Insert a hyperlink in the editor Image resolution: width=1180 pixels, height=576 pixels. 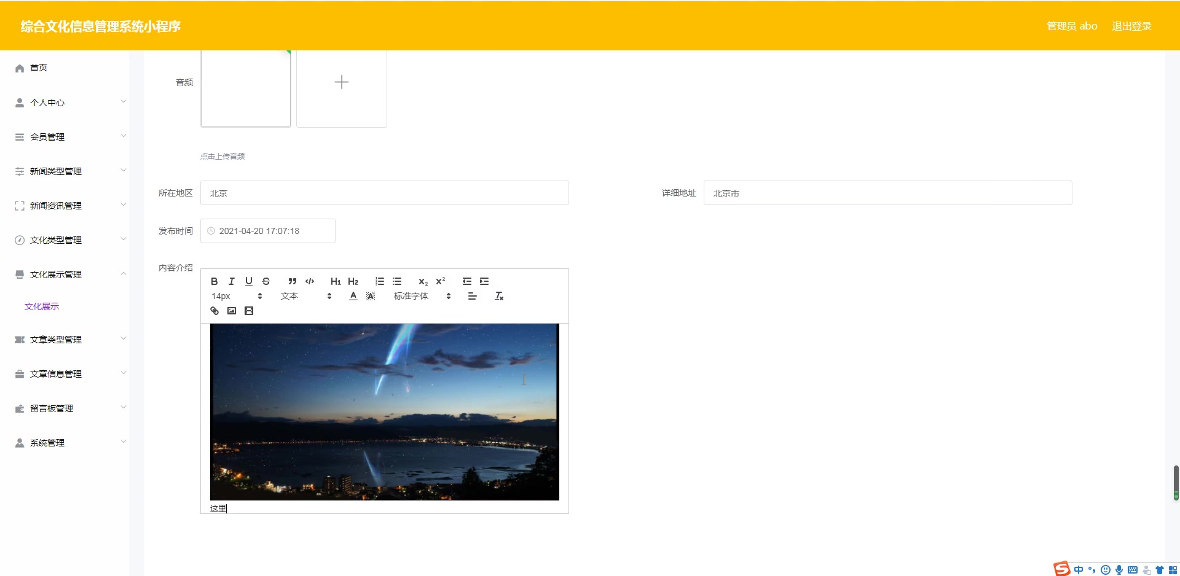pyautogui.click(x=214, y=311)
